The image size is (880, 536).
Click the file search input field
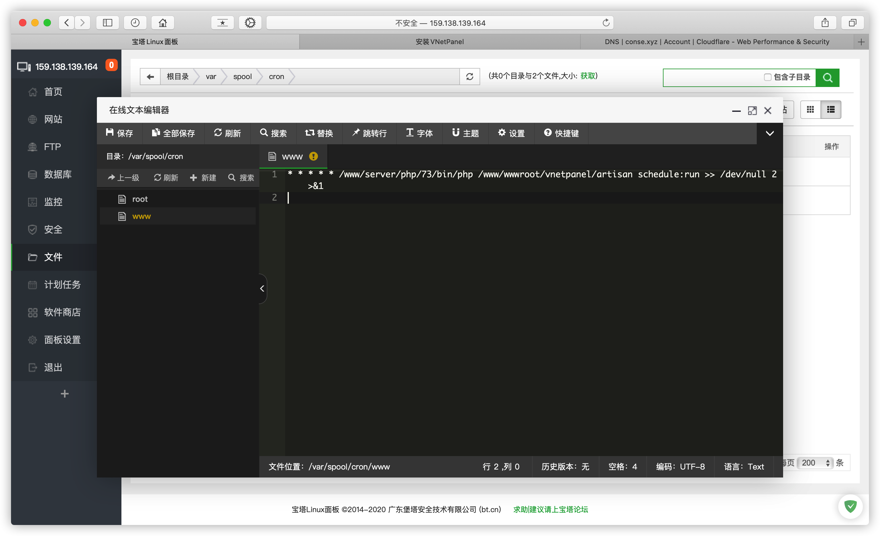[713, 77]
